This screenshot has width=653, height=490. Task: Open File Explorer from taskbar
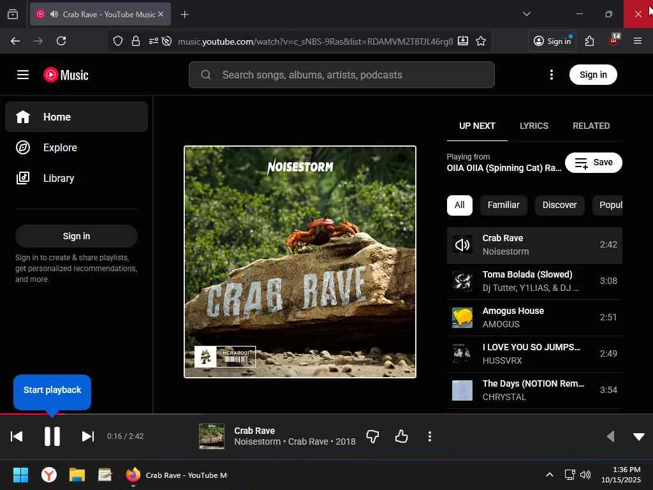coord(77,475)
